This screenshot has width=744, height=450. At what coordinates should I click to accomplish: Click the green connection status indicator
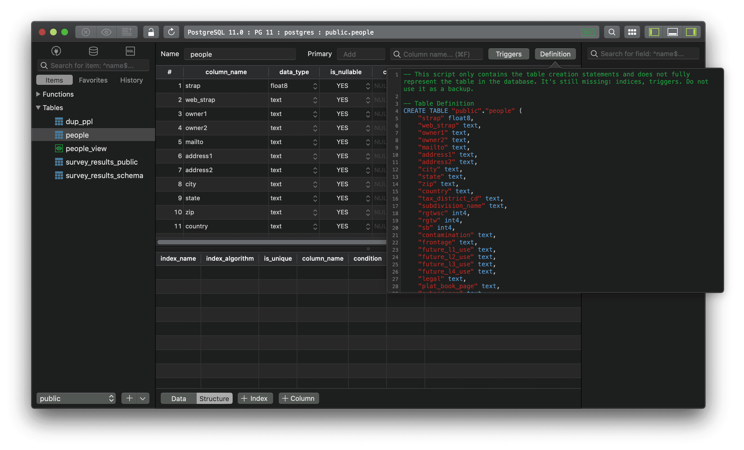[588, 32]
